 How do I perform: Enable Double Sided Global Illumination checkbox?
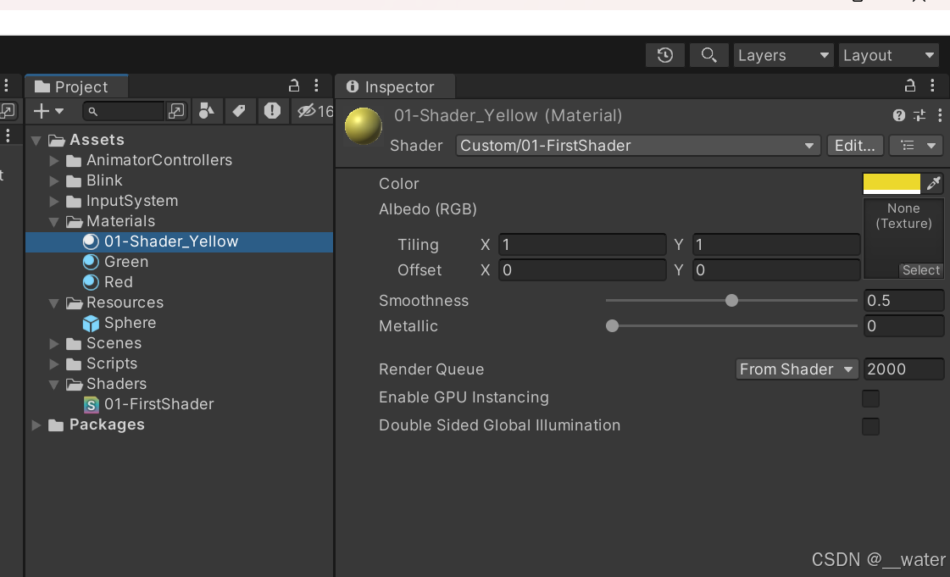870,426
